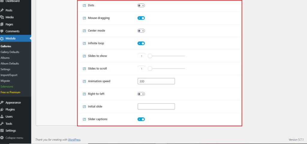Select Galleries in Modula submenu
This screenshot has width=307, height=144.
pos(6,46)
